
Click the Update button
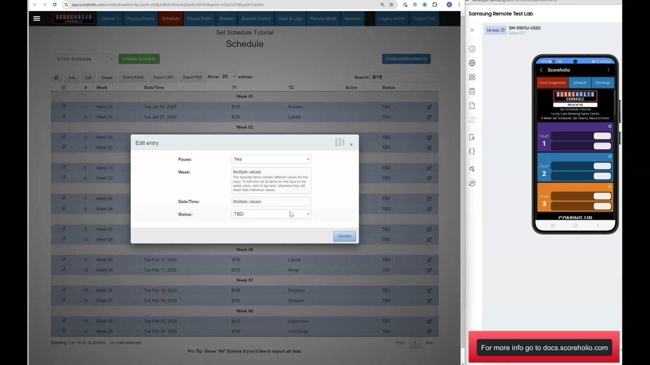point(344,236)
